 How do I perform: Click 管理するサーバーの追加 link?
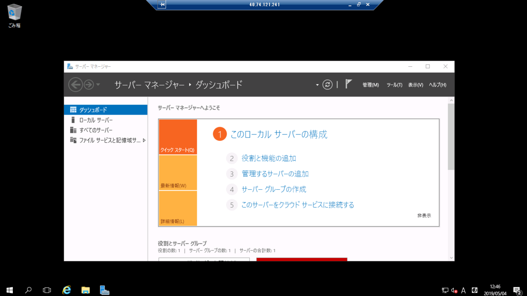(274, 174)
